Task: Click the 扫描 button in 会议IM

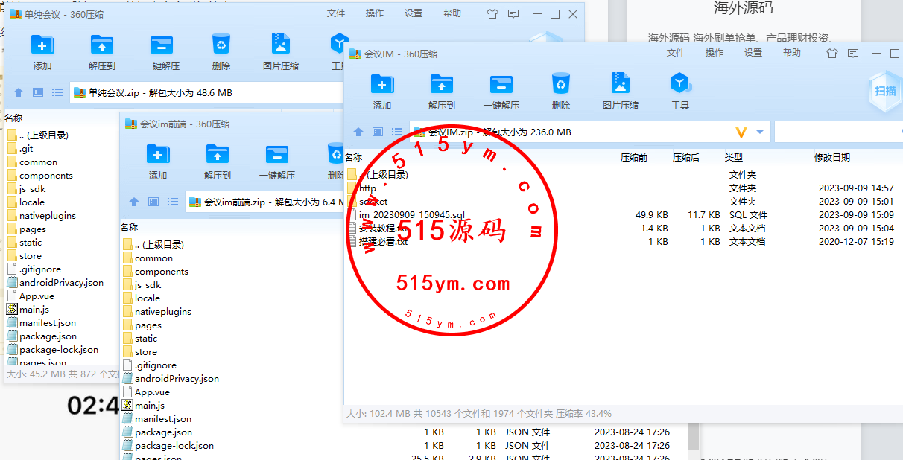Action: click(x=885, y=91)
